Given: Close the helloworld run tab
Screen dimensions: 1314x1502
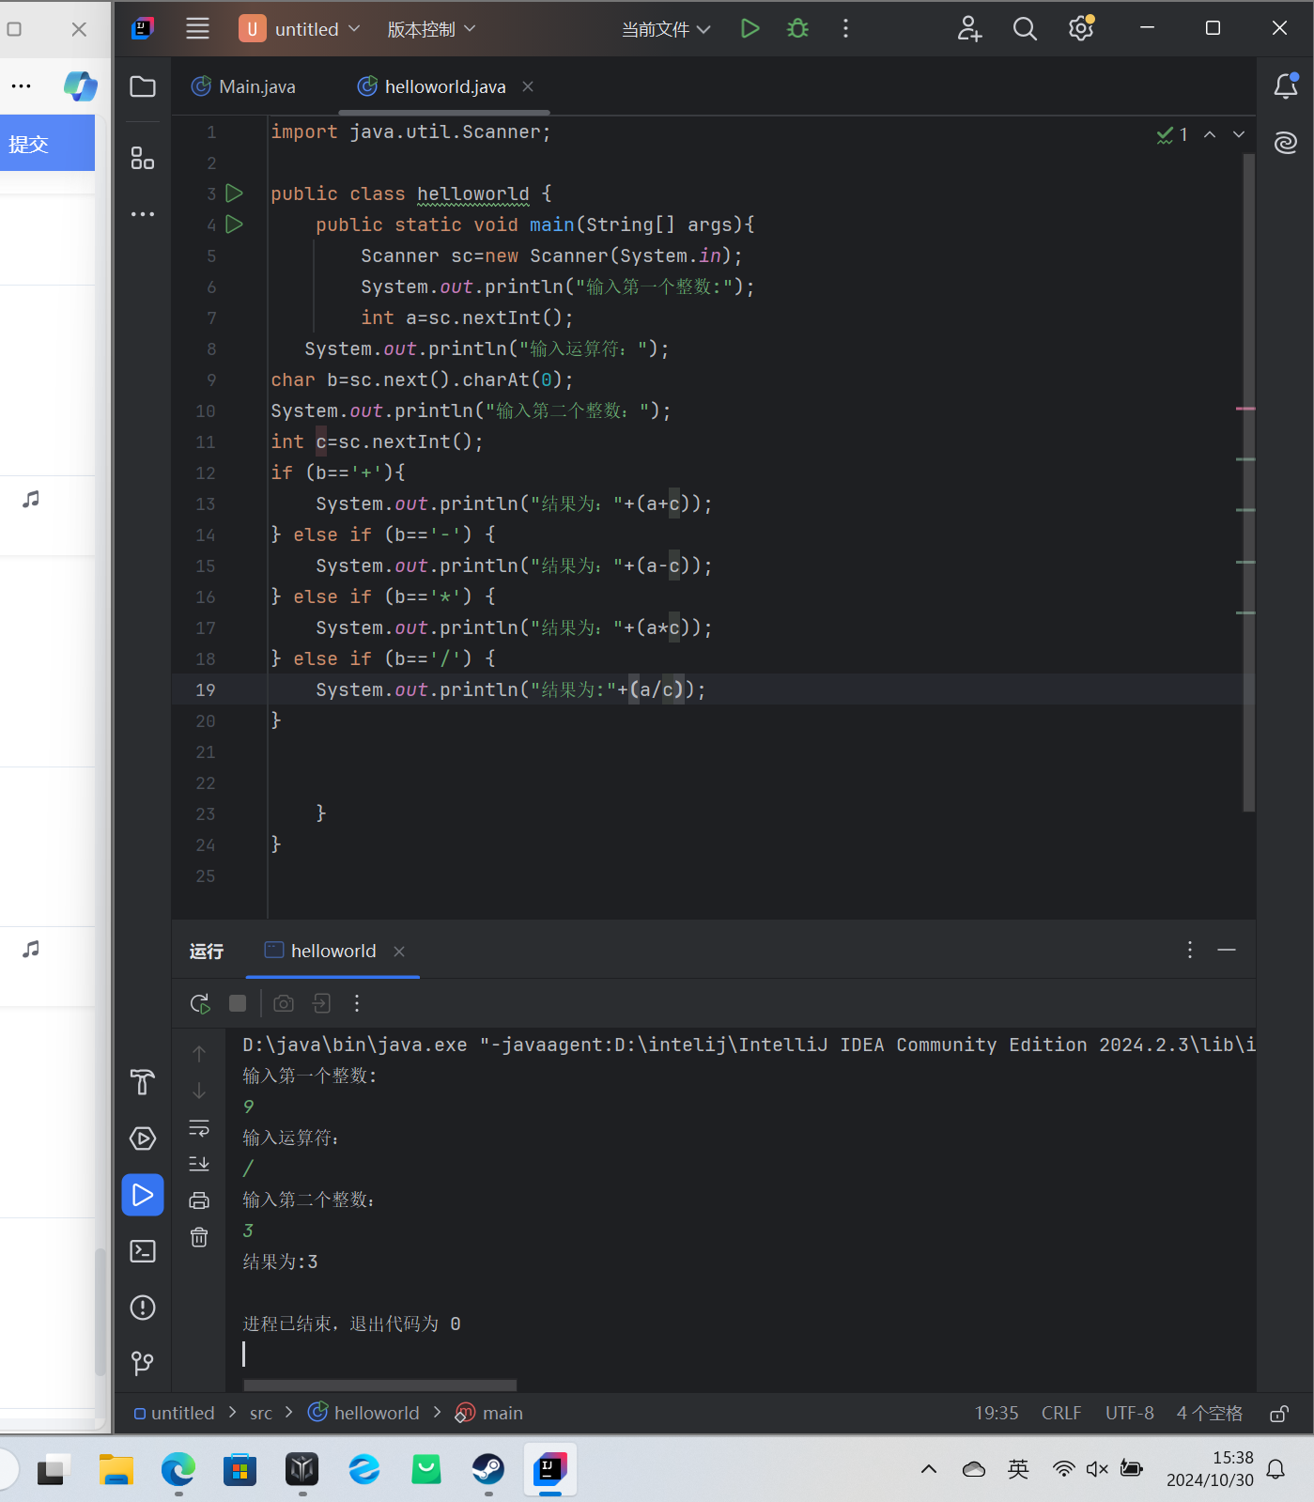Looking at the screenshot, I should click(x=399, y=952).
